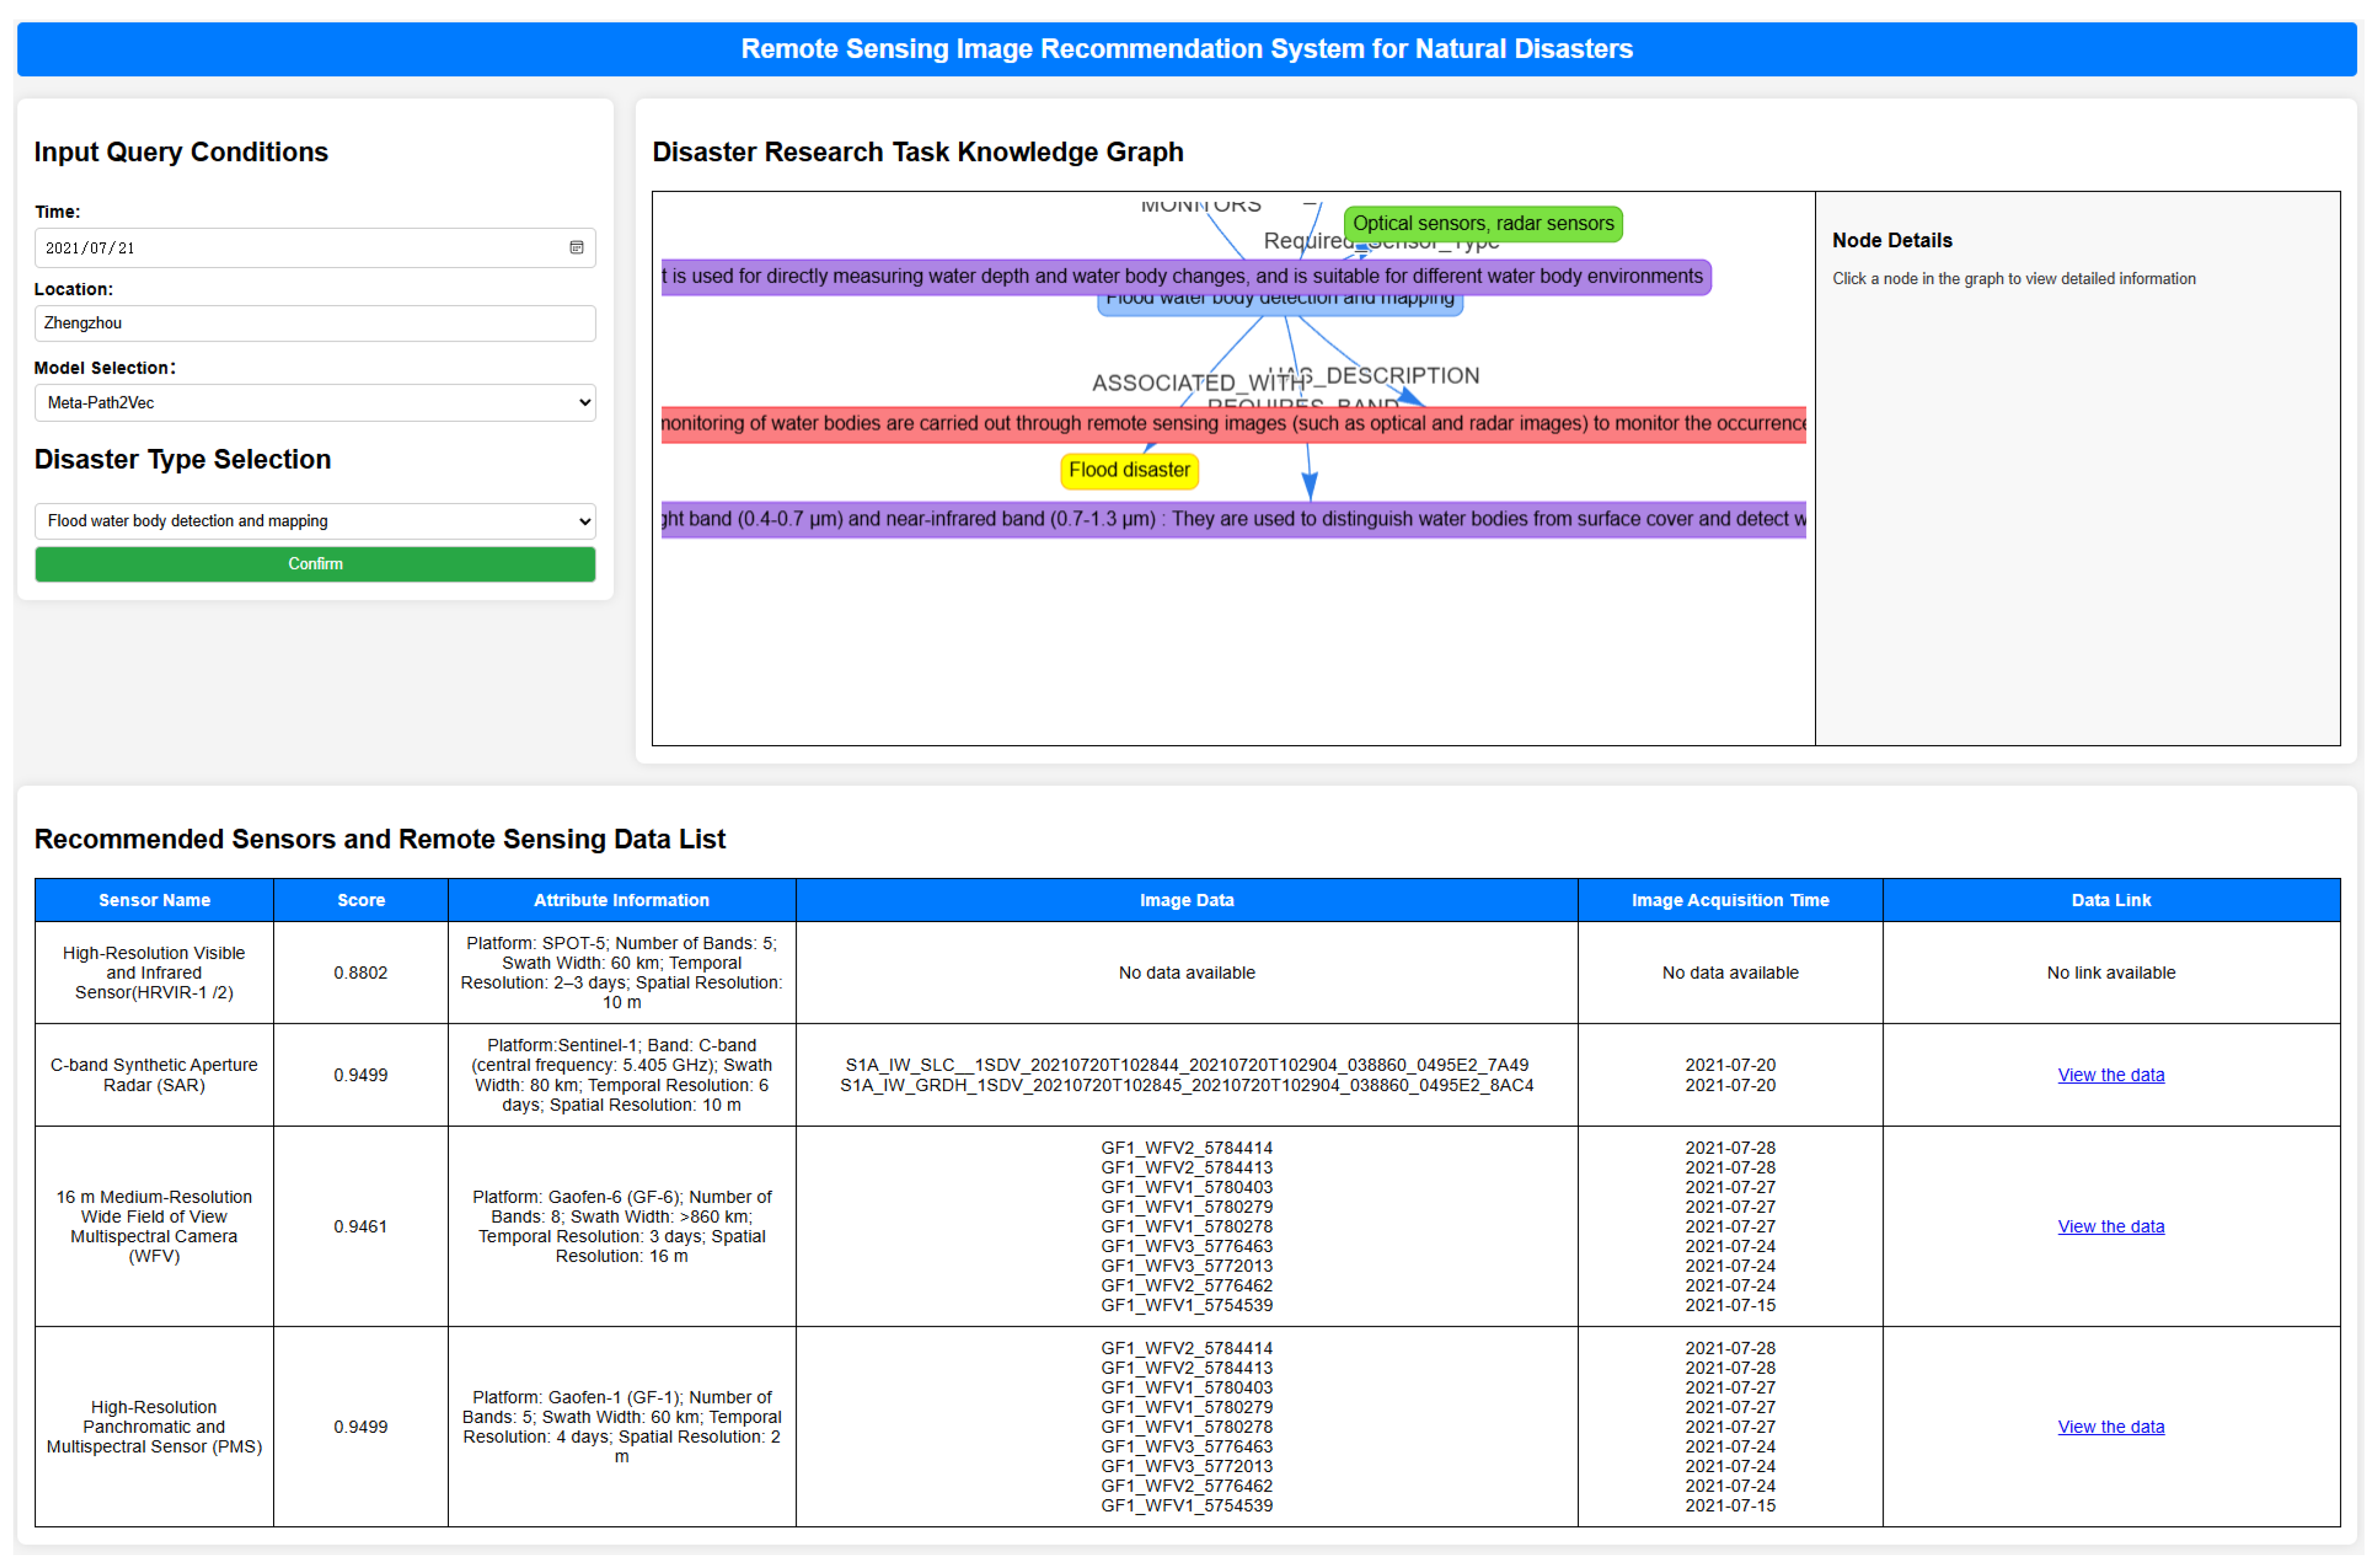Select the purple water depth measuring node
The image size is (2380, 1565).
1186,276
